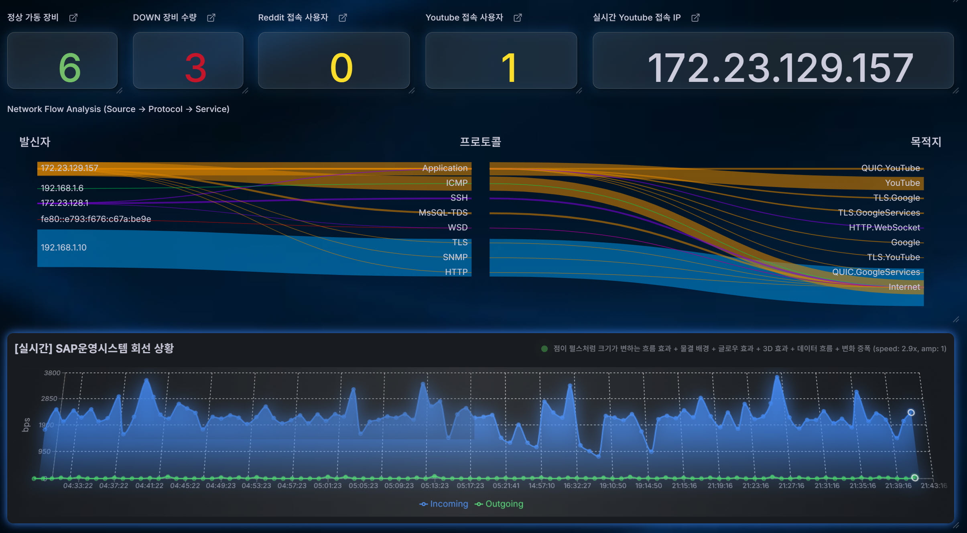The width and height of the screenshot is (967, 533).
Task: Click last Incoming data point on chart
Action: [x=911, y=413]
